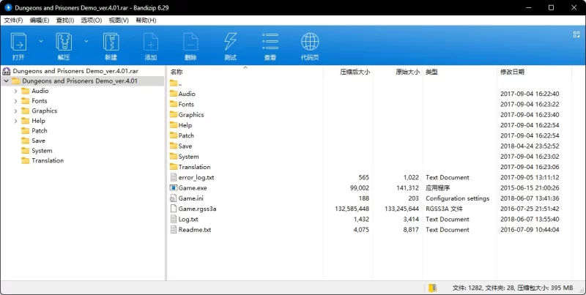Click the status bar archive info icon
This screenshot has height=295, width=586.
(x=432, y=288)
